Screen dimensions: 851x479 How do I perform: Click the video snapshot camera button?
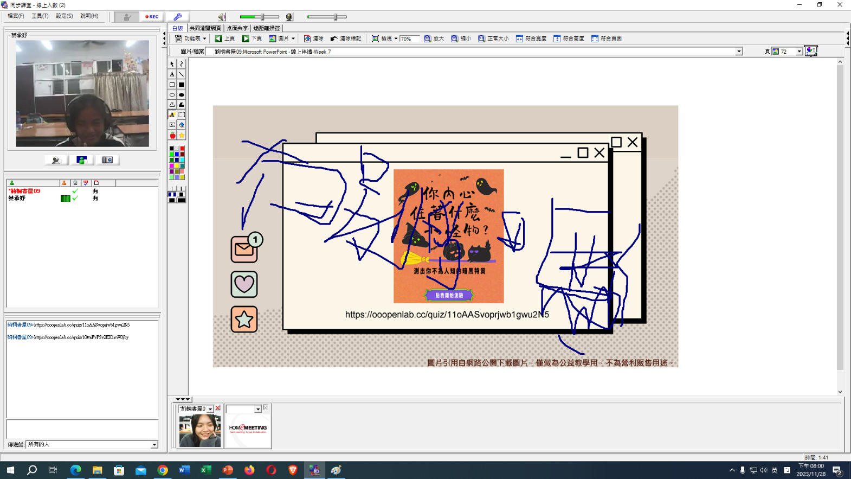[x=107, y=160]
